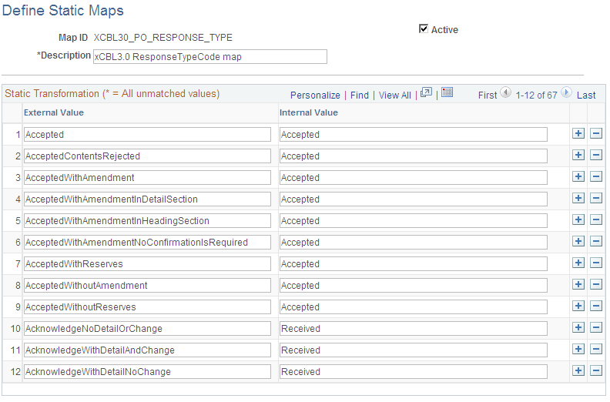Edit AcceptedWithAmendmentNoConfirmationIsRequired external value
Screen dimensions: 610x402
(x=147, y=243)
